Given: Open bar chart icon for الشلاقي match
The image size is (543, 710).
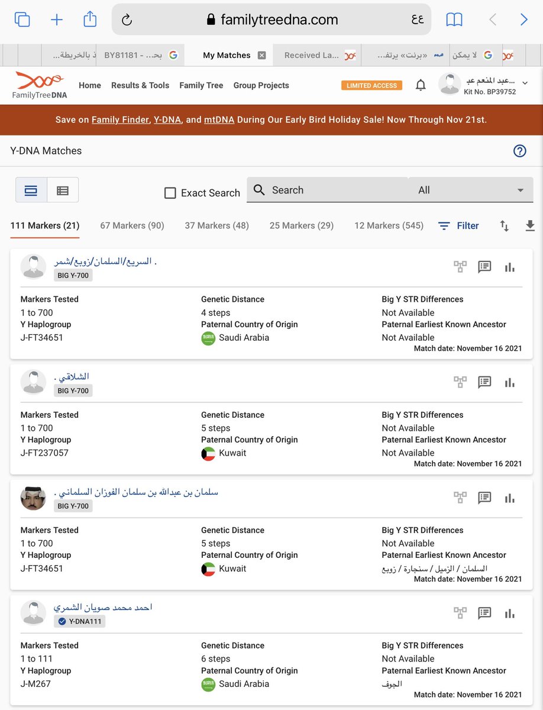Looking at the screenshot, I should coord(509,382).
